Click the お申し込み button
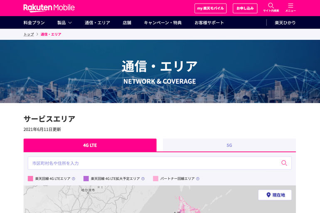The width and height of the screenshot is (320, 213). pos(245,8)
